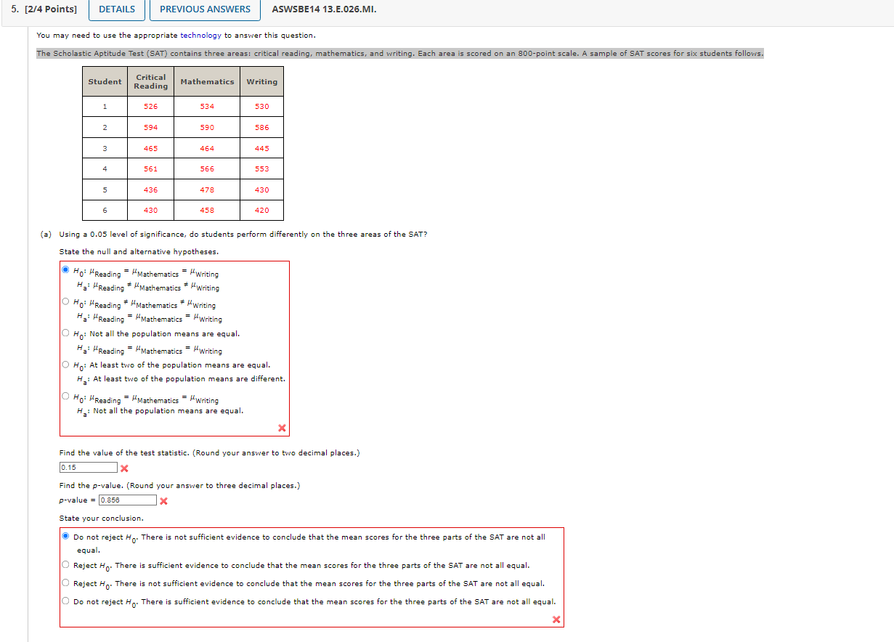Click the red X in the hypotheses answer box

[282, 427]
